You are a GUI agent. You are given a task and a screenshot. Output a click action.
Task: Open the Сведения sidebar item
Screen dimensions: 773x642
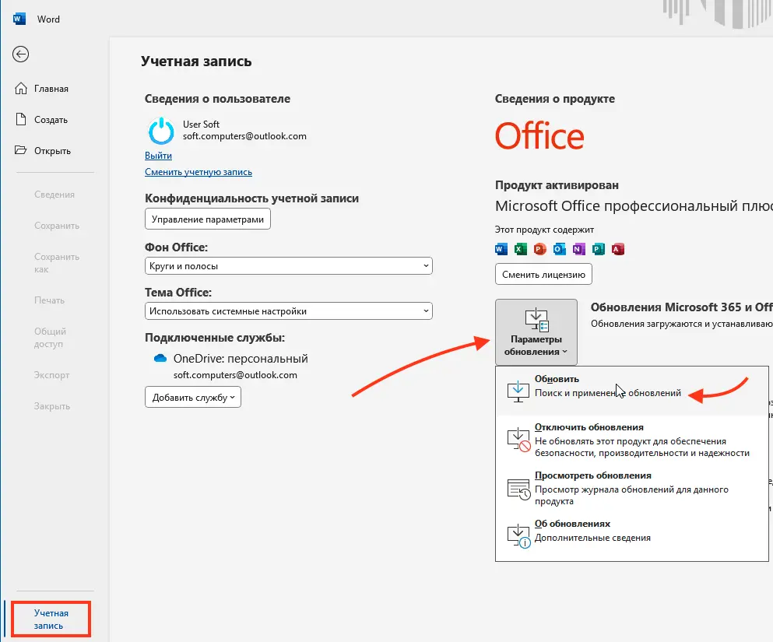point(54,194)
